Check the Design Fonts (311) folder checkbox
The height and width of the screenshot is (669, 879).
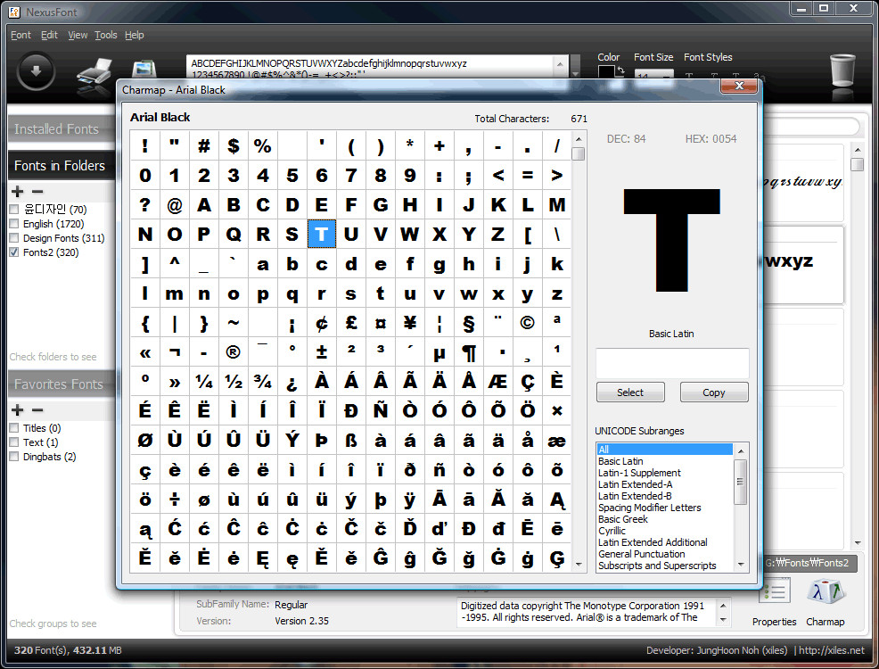click(x=14, y=238)
